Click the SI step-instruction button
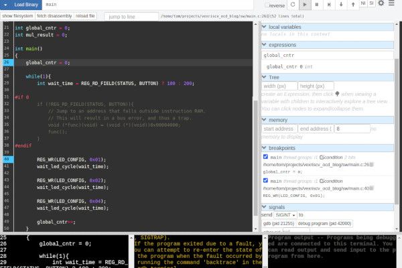The width and height of the screenshot is (402, 268). [371, 4]
